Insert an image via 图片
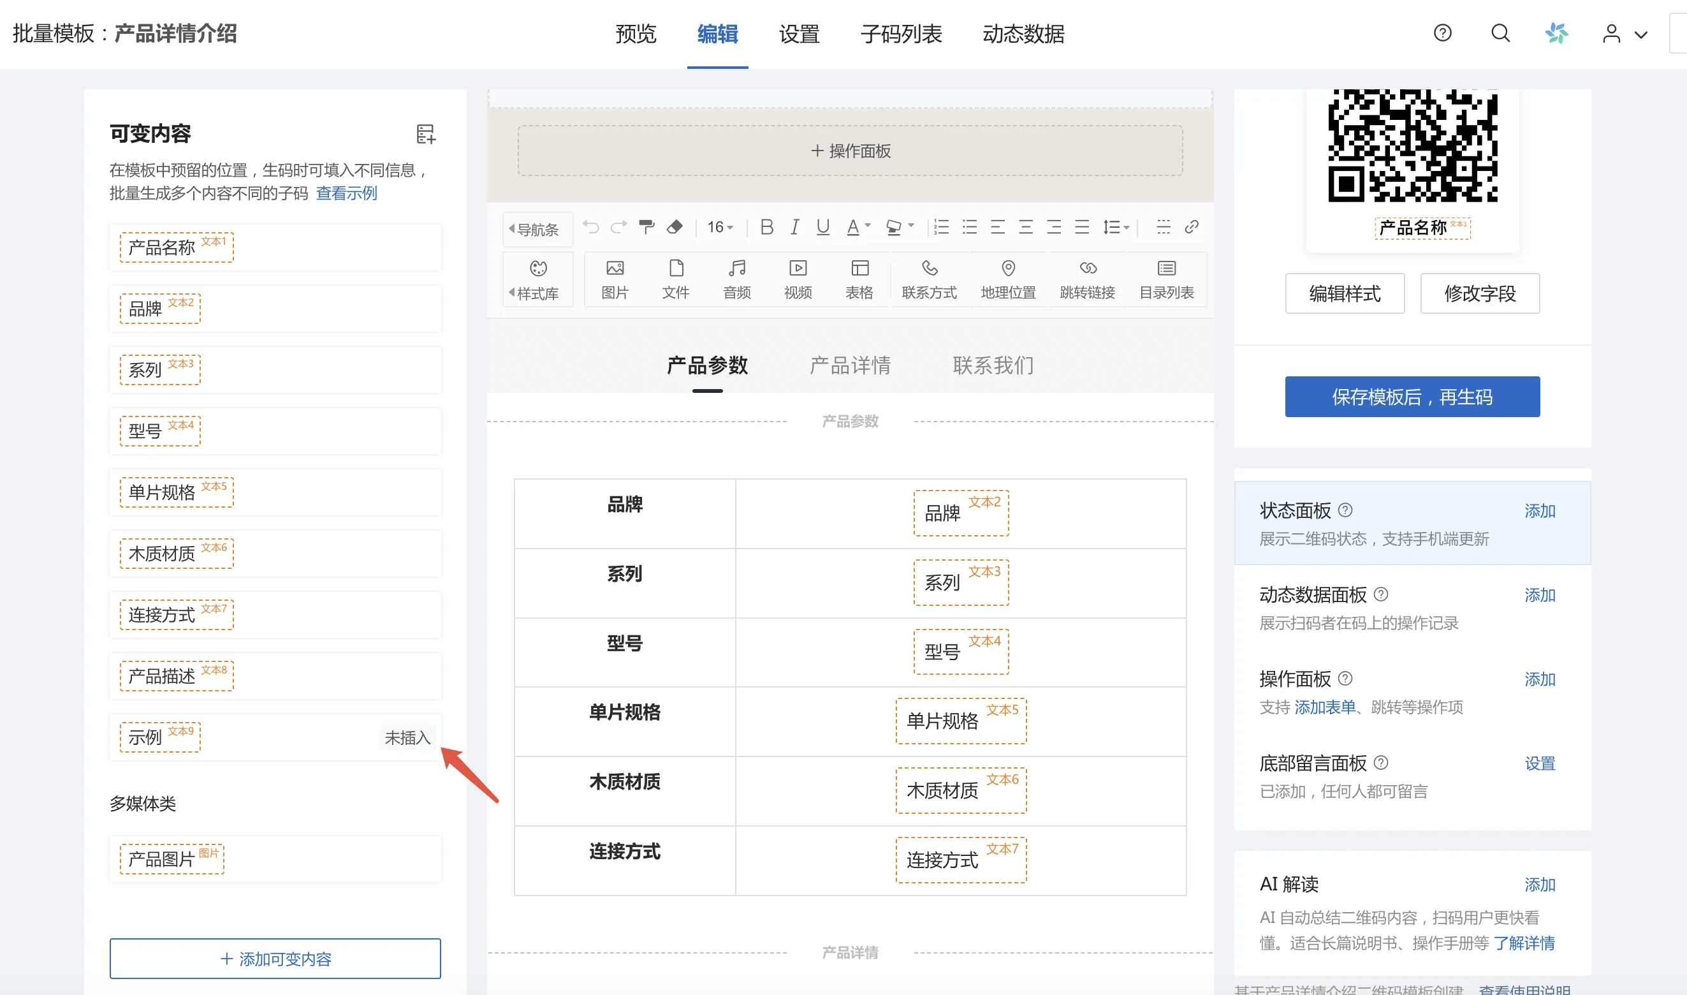 615,279
